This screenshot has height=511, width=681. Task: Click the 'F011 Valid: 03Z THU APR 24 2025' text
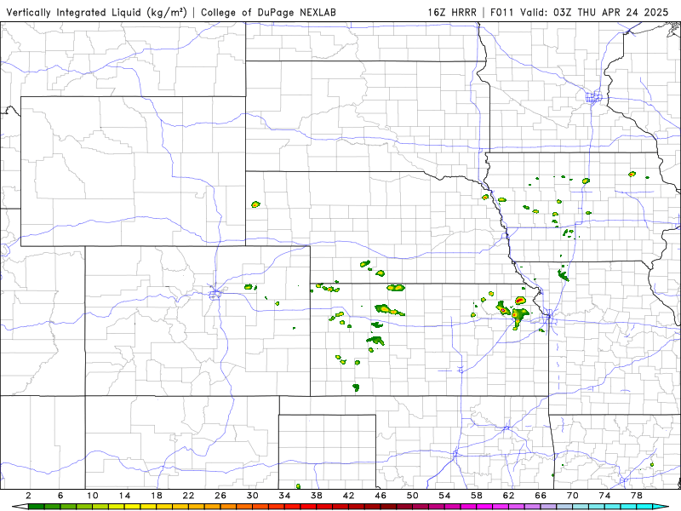tap(580, 12)
